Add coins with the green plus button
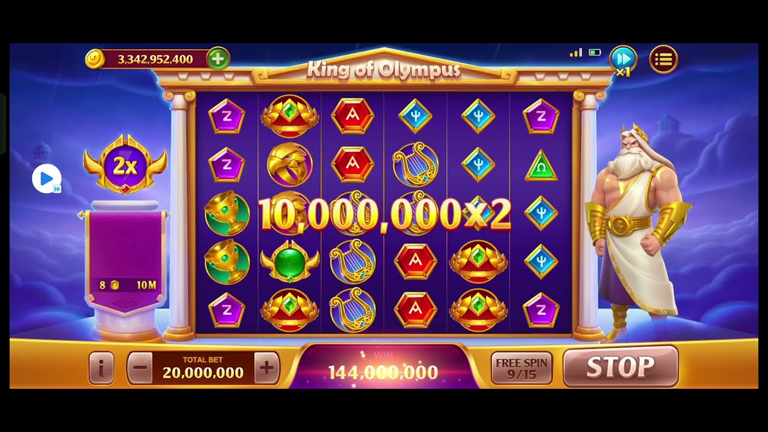The image size is (768, 432). click(x=218, y=59)
